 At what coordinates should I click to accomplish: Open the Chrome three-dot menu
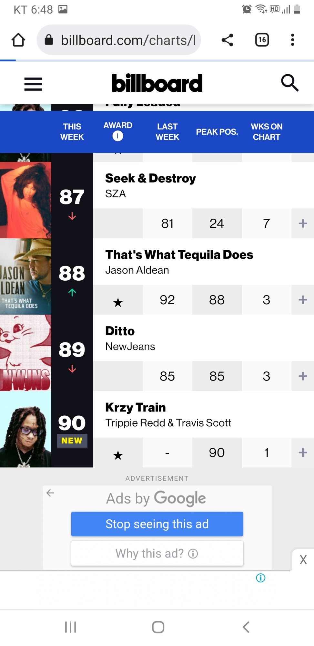292,40
